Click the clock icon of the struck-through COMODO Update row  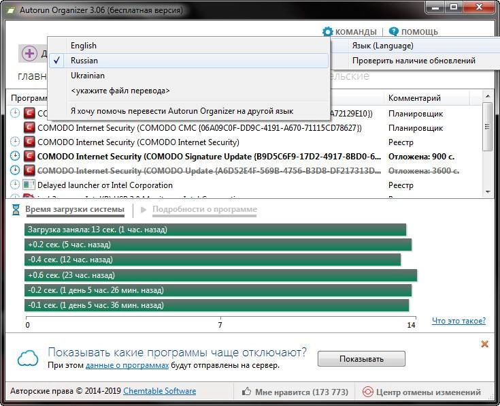tap(15, 170)
